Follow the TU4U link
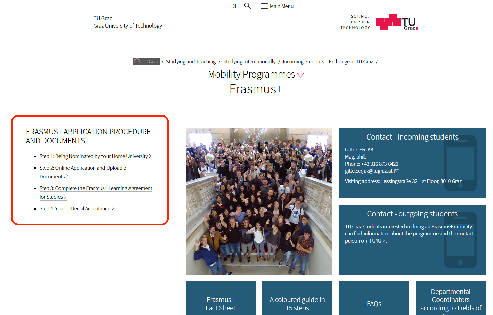Screen dimensions: 493x315 (377, 240)
